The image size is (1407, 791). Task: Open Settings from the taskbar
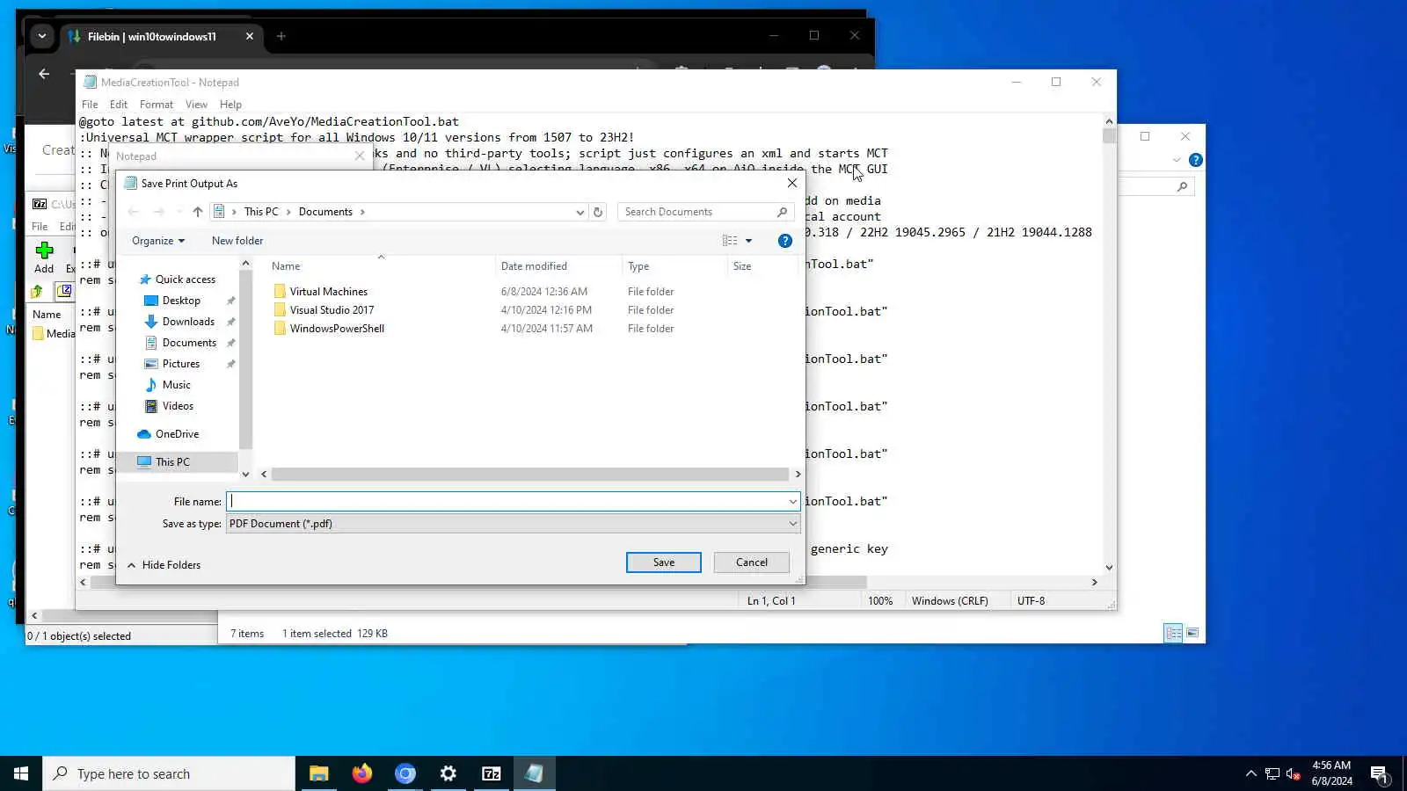click(448, 773)
